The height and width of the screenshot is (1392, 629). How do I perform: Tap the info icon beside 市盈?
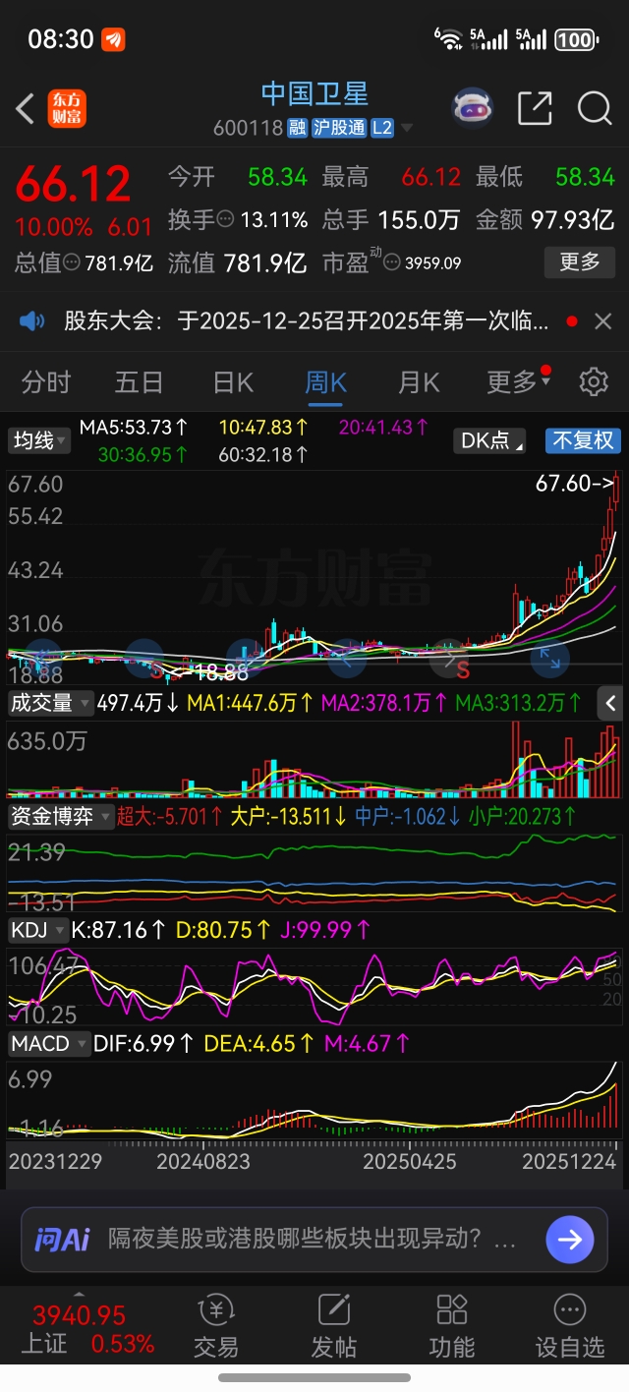pyautogui.click(x=392, y=262)
